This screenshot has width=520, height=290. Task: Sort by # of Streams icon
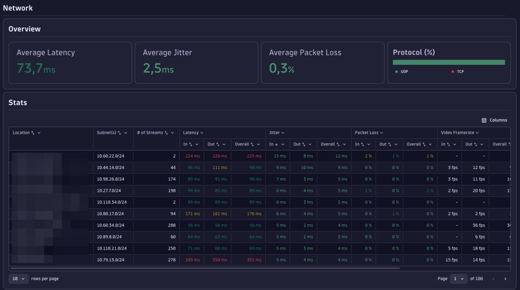(167, 133)
